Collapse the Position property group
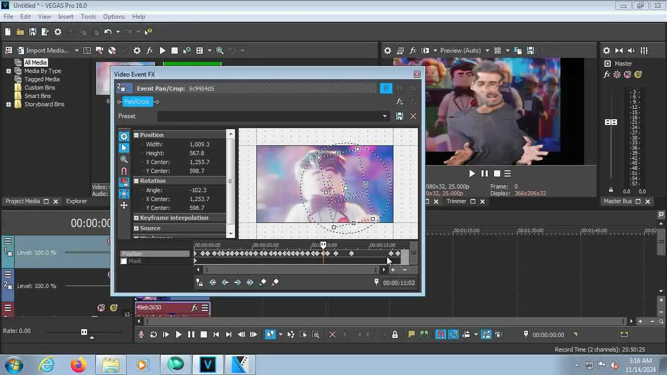 (137, 135)
